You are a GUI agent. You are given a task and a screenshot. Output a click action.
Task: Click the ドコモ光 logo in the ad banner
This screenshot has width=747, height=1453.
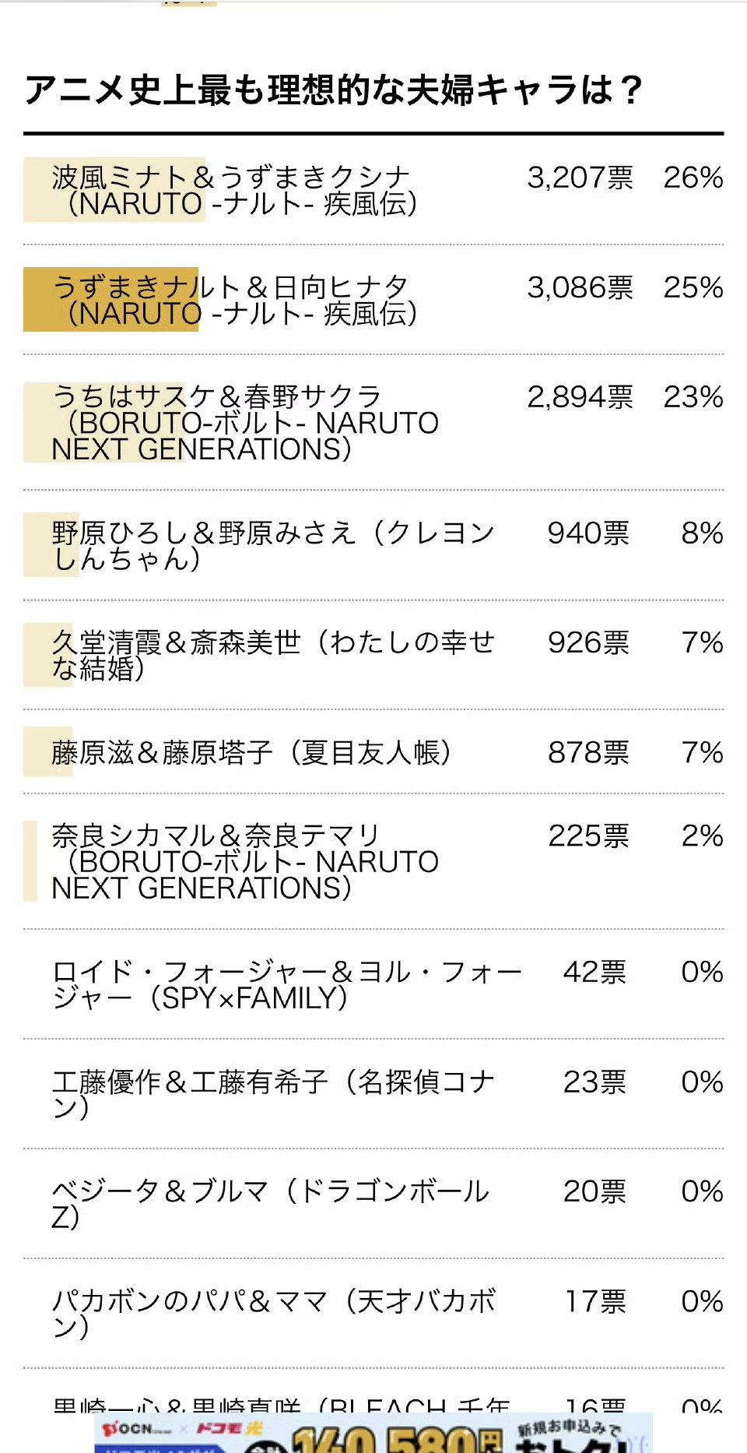(x=230, y=1428)
